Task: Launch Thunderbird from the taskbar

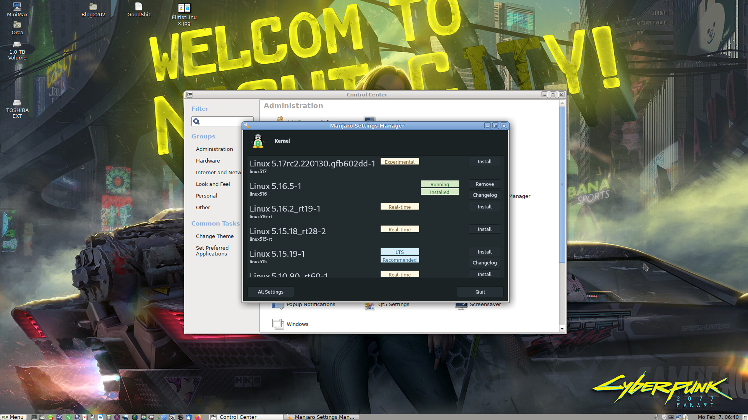Action: (189, 417)
